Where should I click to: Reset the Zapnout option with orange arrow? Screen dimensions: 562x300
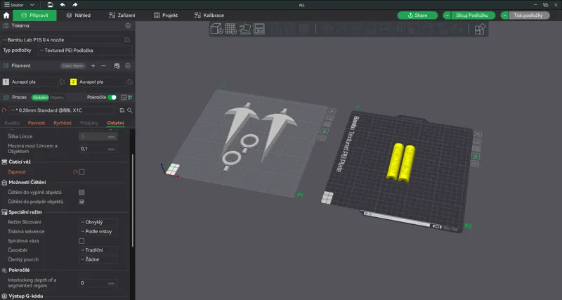point(75,172)
